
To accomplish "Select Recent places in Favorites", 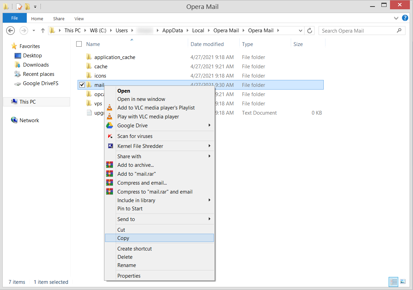I will pos(38,74).
